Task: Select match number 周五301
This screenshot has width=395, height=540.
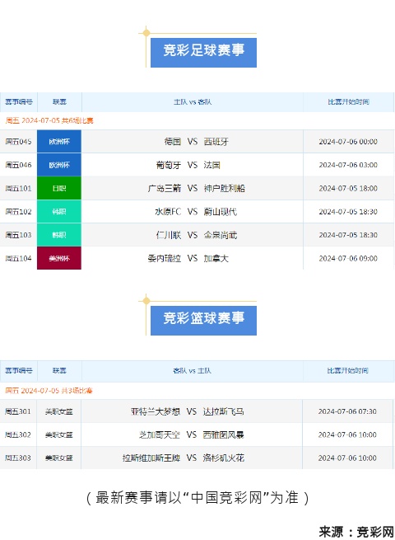Action: [x=18, y=411]
